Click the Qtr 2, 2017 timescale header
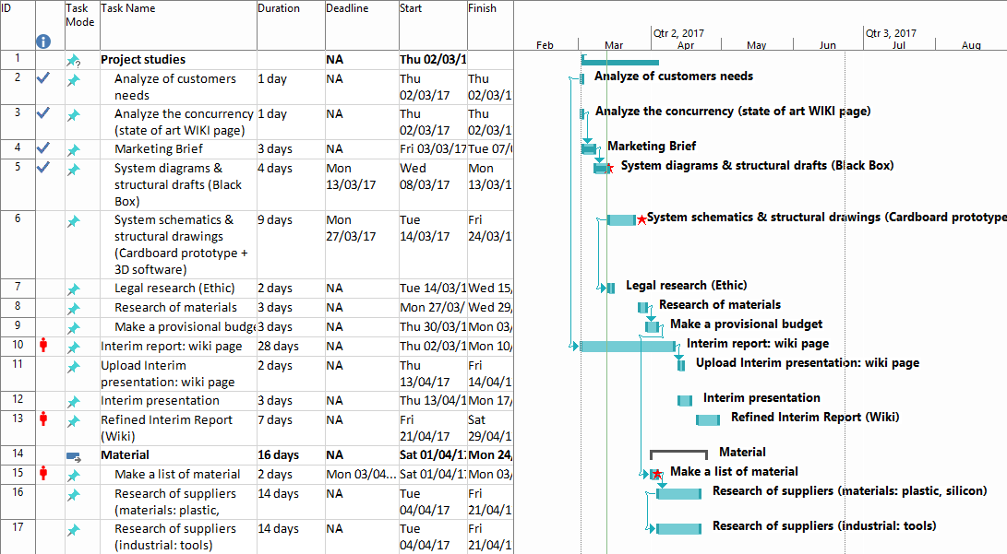 [678, 33]
